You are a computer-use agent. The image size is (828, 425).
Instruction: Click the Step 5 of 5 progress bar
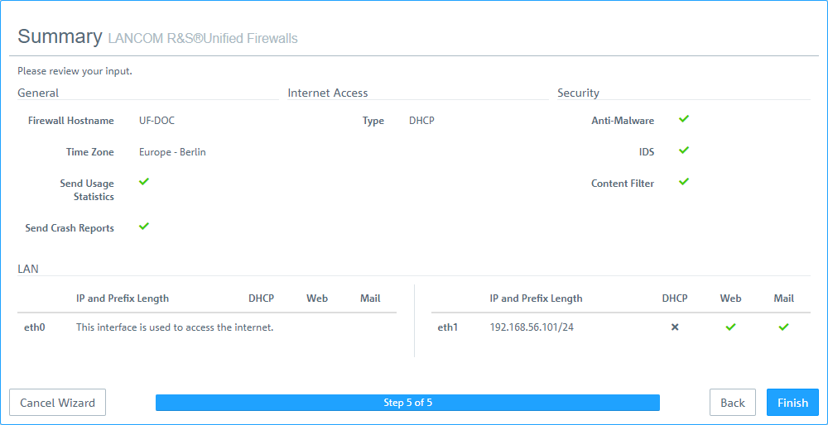(407, 403)
